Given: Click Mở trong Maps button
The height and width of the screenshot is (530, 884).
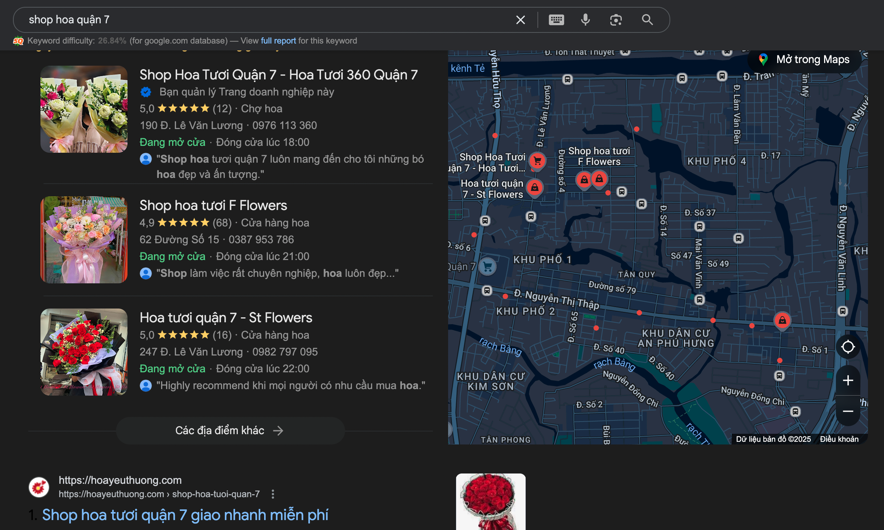Looking at the screenshot, I should [805, 60].
